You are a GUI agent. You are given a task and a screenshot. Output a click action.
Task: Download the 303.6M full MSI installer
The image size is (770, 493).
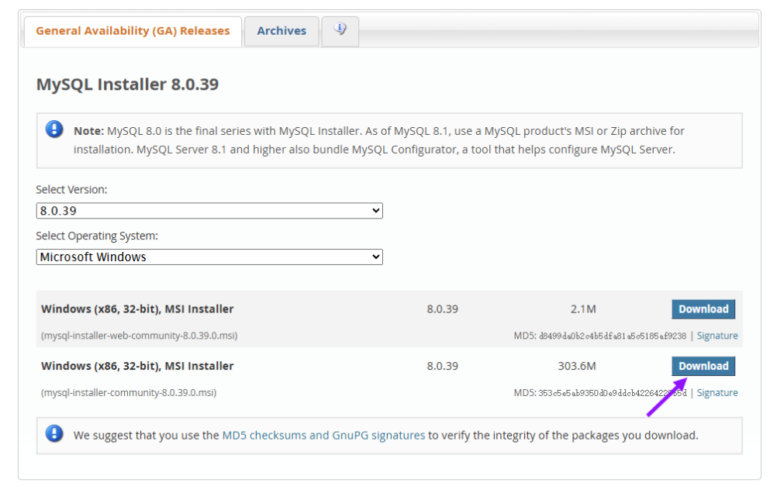click(703, 366)
